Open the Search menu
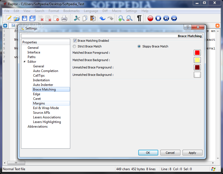Viewport: 223px width, 174px height. pos(39,11)
